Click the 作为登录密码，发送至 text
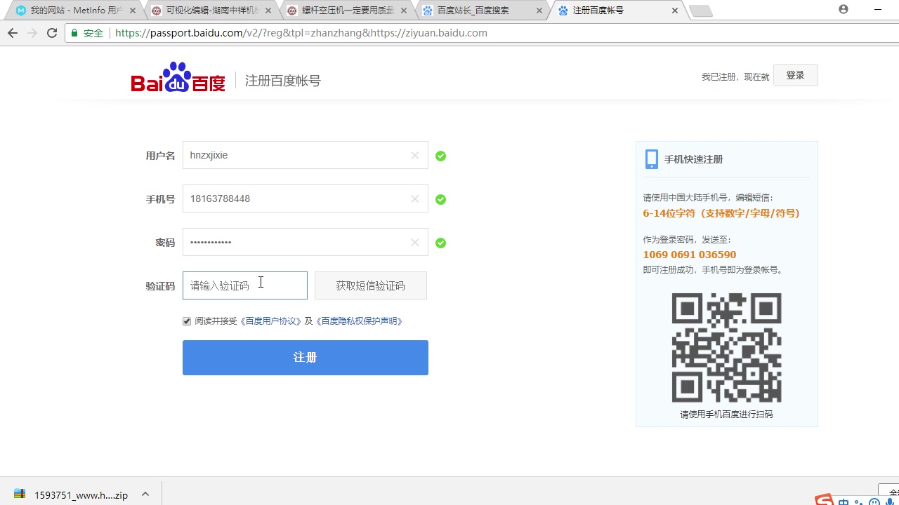Viewport: 899px width, 505px height. (687, 240)
